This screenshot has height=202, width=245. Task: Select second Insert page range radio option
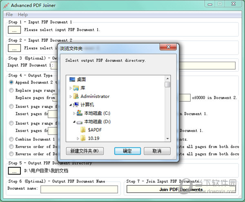pos(11,123)
